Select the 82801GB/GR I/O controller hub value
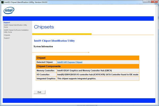 [x=98, y=75]
